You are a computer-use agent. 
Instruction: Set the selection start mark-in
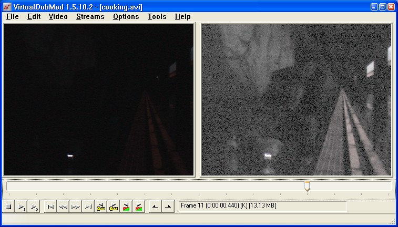pos(155,207)
